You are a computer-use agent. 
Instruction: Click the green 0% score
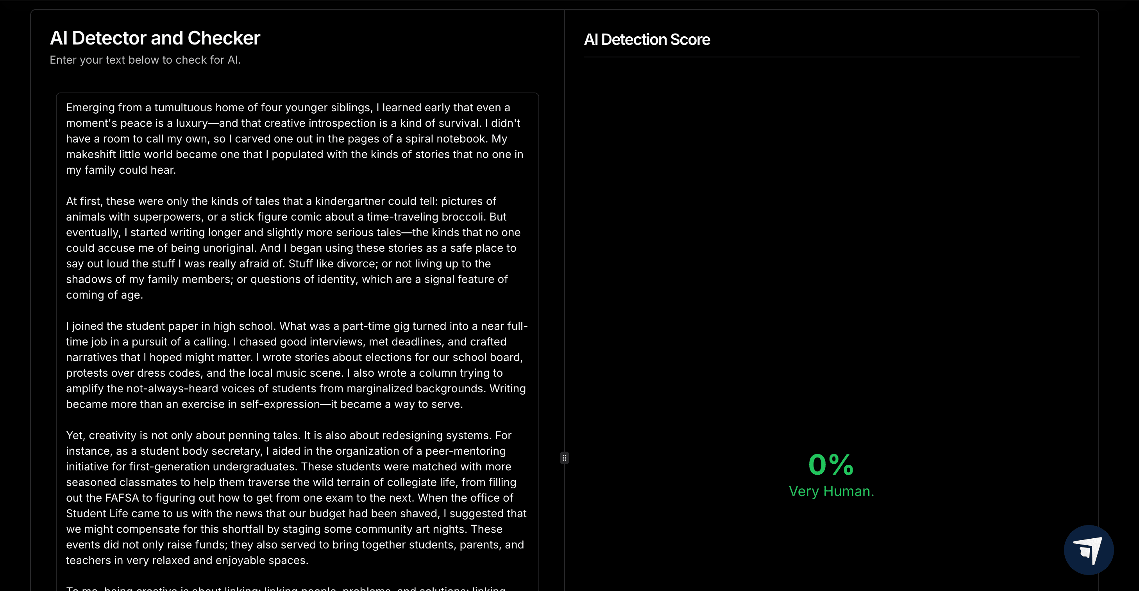coord(831,465)
